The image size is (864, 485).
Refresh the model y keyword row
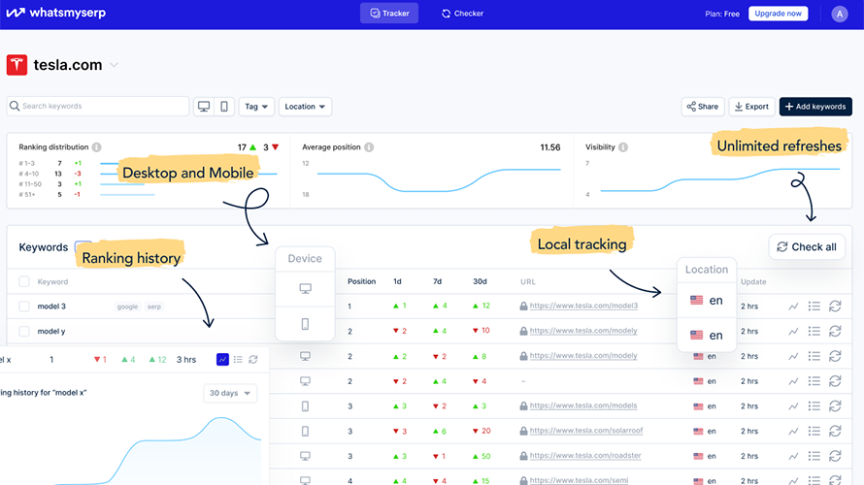835,331
